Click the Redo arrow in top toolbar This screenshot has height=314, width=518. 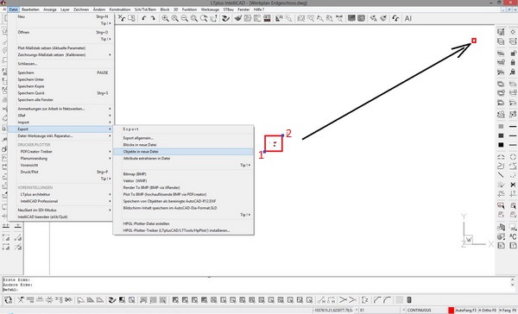pos(153,18)
